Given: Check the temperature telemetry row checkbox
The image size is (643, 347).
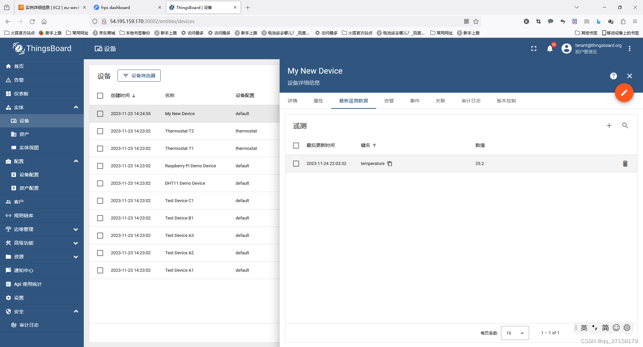Looking at the screenshot, I should [x=296, y=164].
